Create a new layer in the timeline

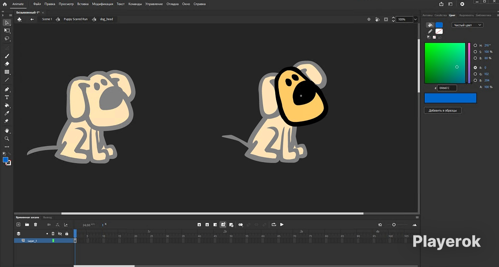(x=18, y=225)
